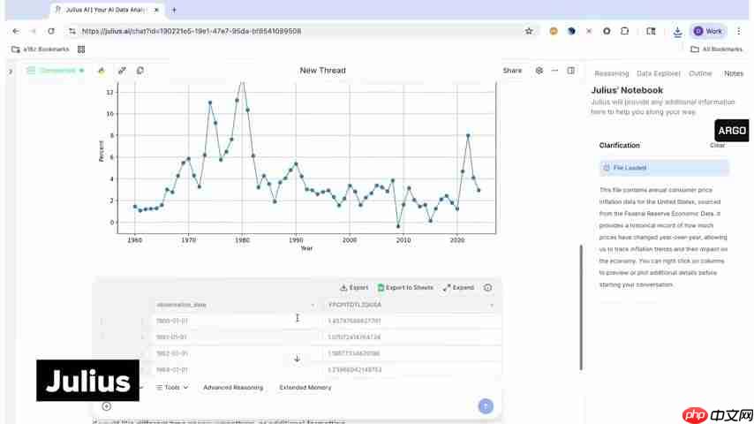Viewport: 754px width, 424px height.
Task: Open the browser side panel icon
Action: pos(651,31)
